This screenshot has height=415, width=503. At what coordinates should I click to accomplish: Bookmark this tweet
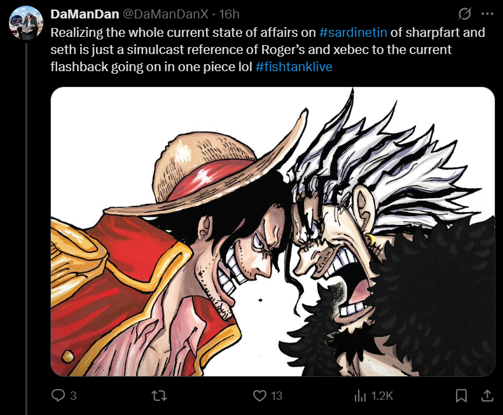(461, 395)
